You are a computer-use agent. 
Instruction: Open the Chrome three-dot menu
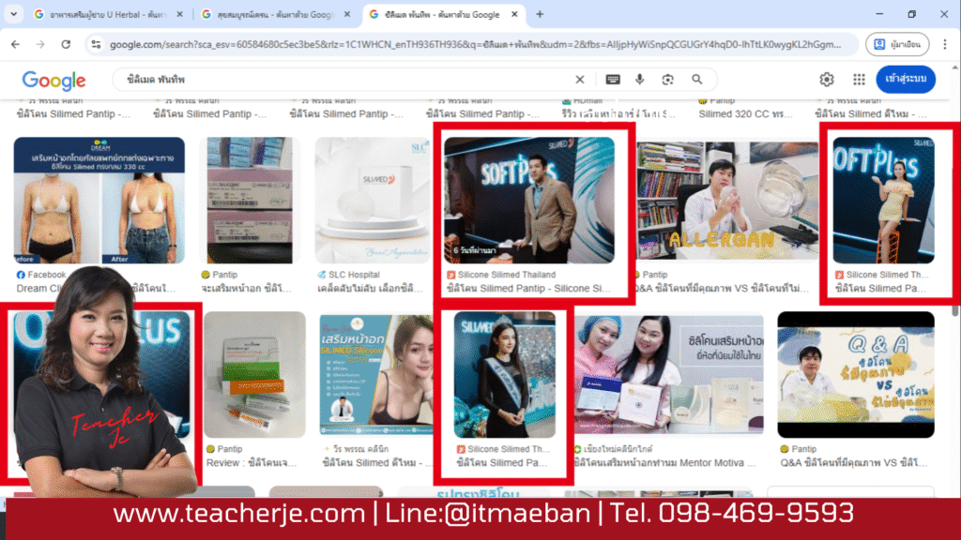(x=945, y=44)
